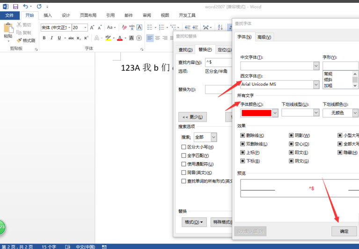
Task: Expand the 中文字体 font dropdown
Action: click(316, 66)
